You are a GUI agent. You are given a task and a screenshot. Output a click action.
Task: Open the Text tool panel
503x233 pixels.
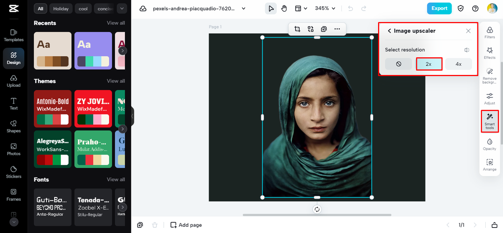coord(13,104)
